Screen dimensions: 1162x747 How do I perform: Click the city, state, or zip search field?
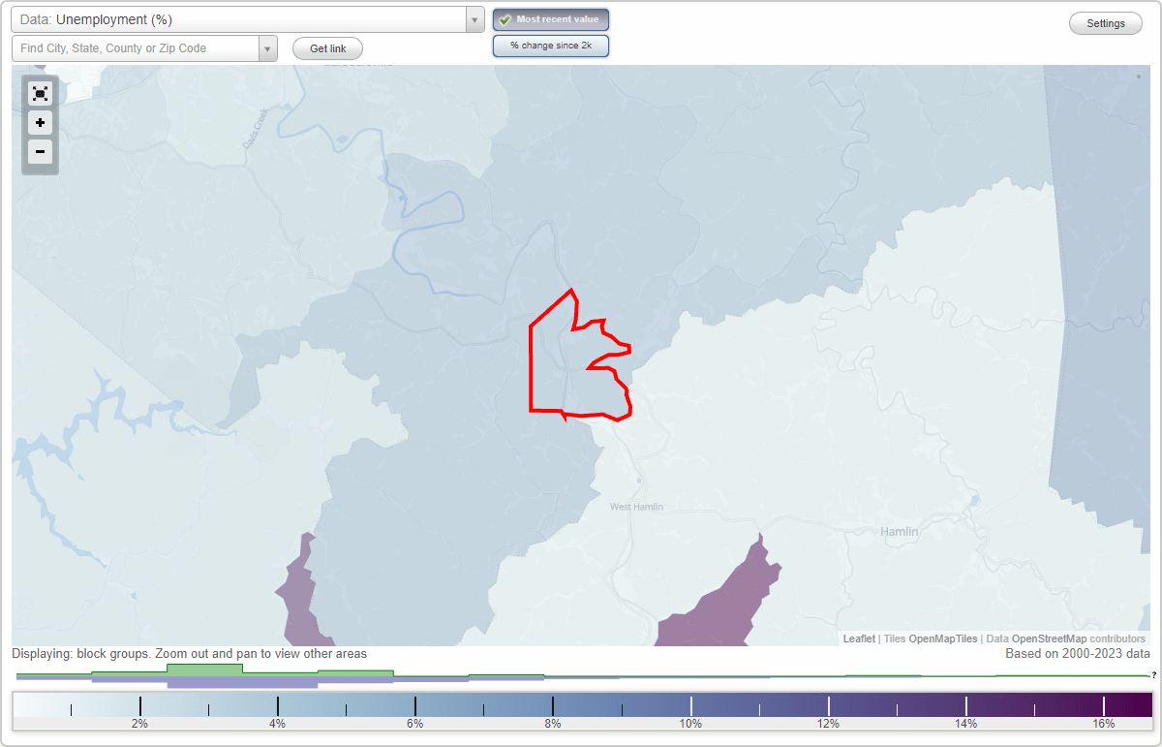(x=136, y=47)
